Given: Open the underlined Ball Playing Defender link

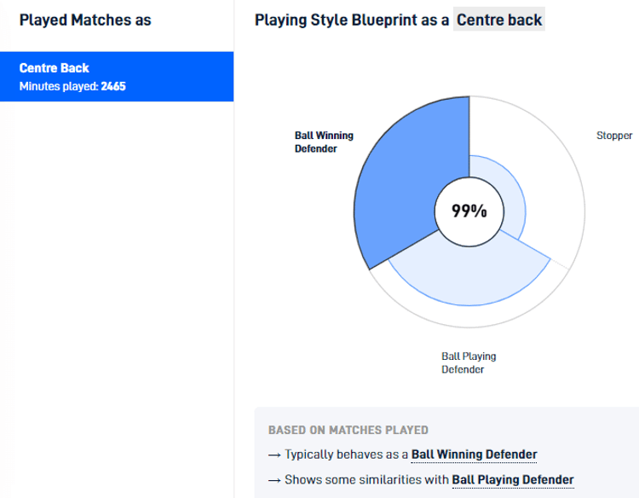Looking at the screenshot, I should (x=513, y=480).
